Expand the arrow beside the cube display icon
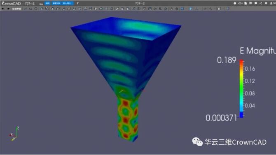Screen dimensions: 276x155 223,9
